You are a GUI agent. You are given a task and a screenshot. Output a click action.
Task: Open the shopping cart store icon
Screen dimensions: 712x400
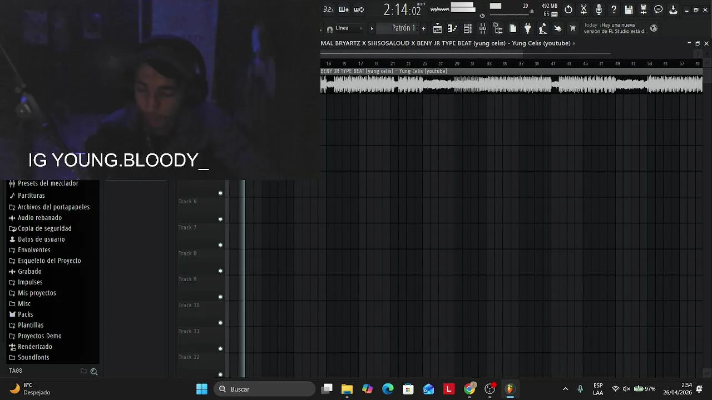(x=573, y=28)
